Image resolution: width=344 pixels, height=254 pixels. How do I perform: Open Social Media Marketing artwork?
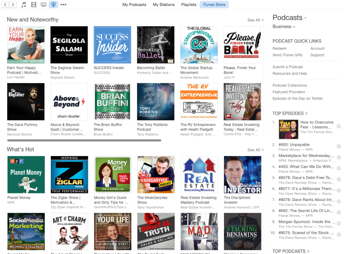[x=26, y=231]
